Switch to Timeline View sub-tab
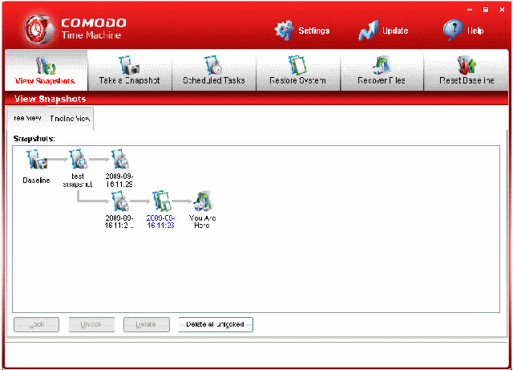The height and width of the screenshot is (370, 513). pyautogui.click(x=71, y=119)
